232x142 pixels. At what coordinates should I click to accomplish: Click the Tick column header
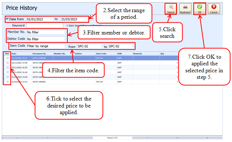point(7,54)
